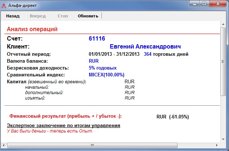This screenshot has width=229, height=151.
Task: Click the greyed-out Стоп toolbar button
Action: coord(63,16)
